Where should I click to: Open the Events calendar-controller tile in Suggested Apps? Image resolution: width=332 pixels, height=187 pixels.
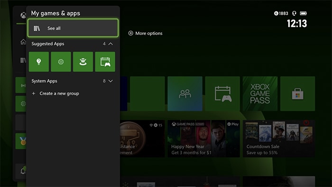(x=105, y=62)
